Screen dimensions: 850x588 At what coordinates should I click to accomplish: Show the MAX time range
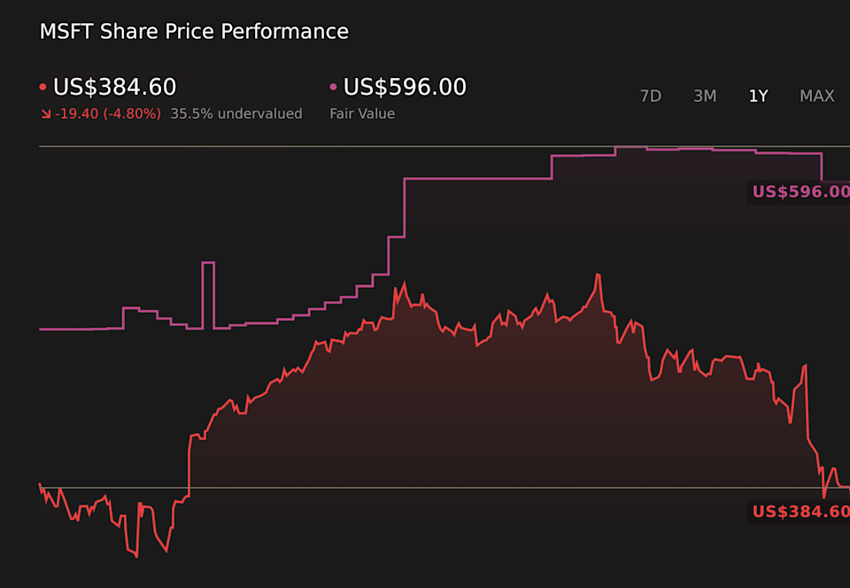816,97
